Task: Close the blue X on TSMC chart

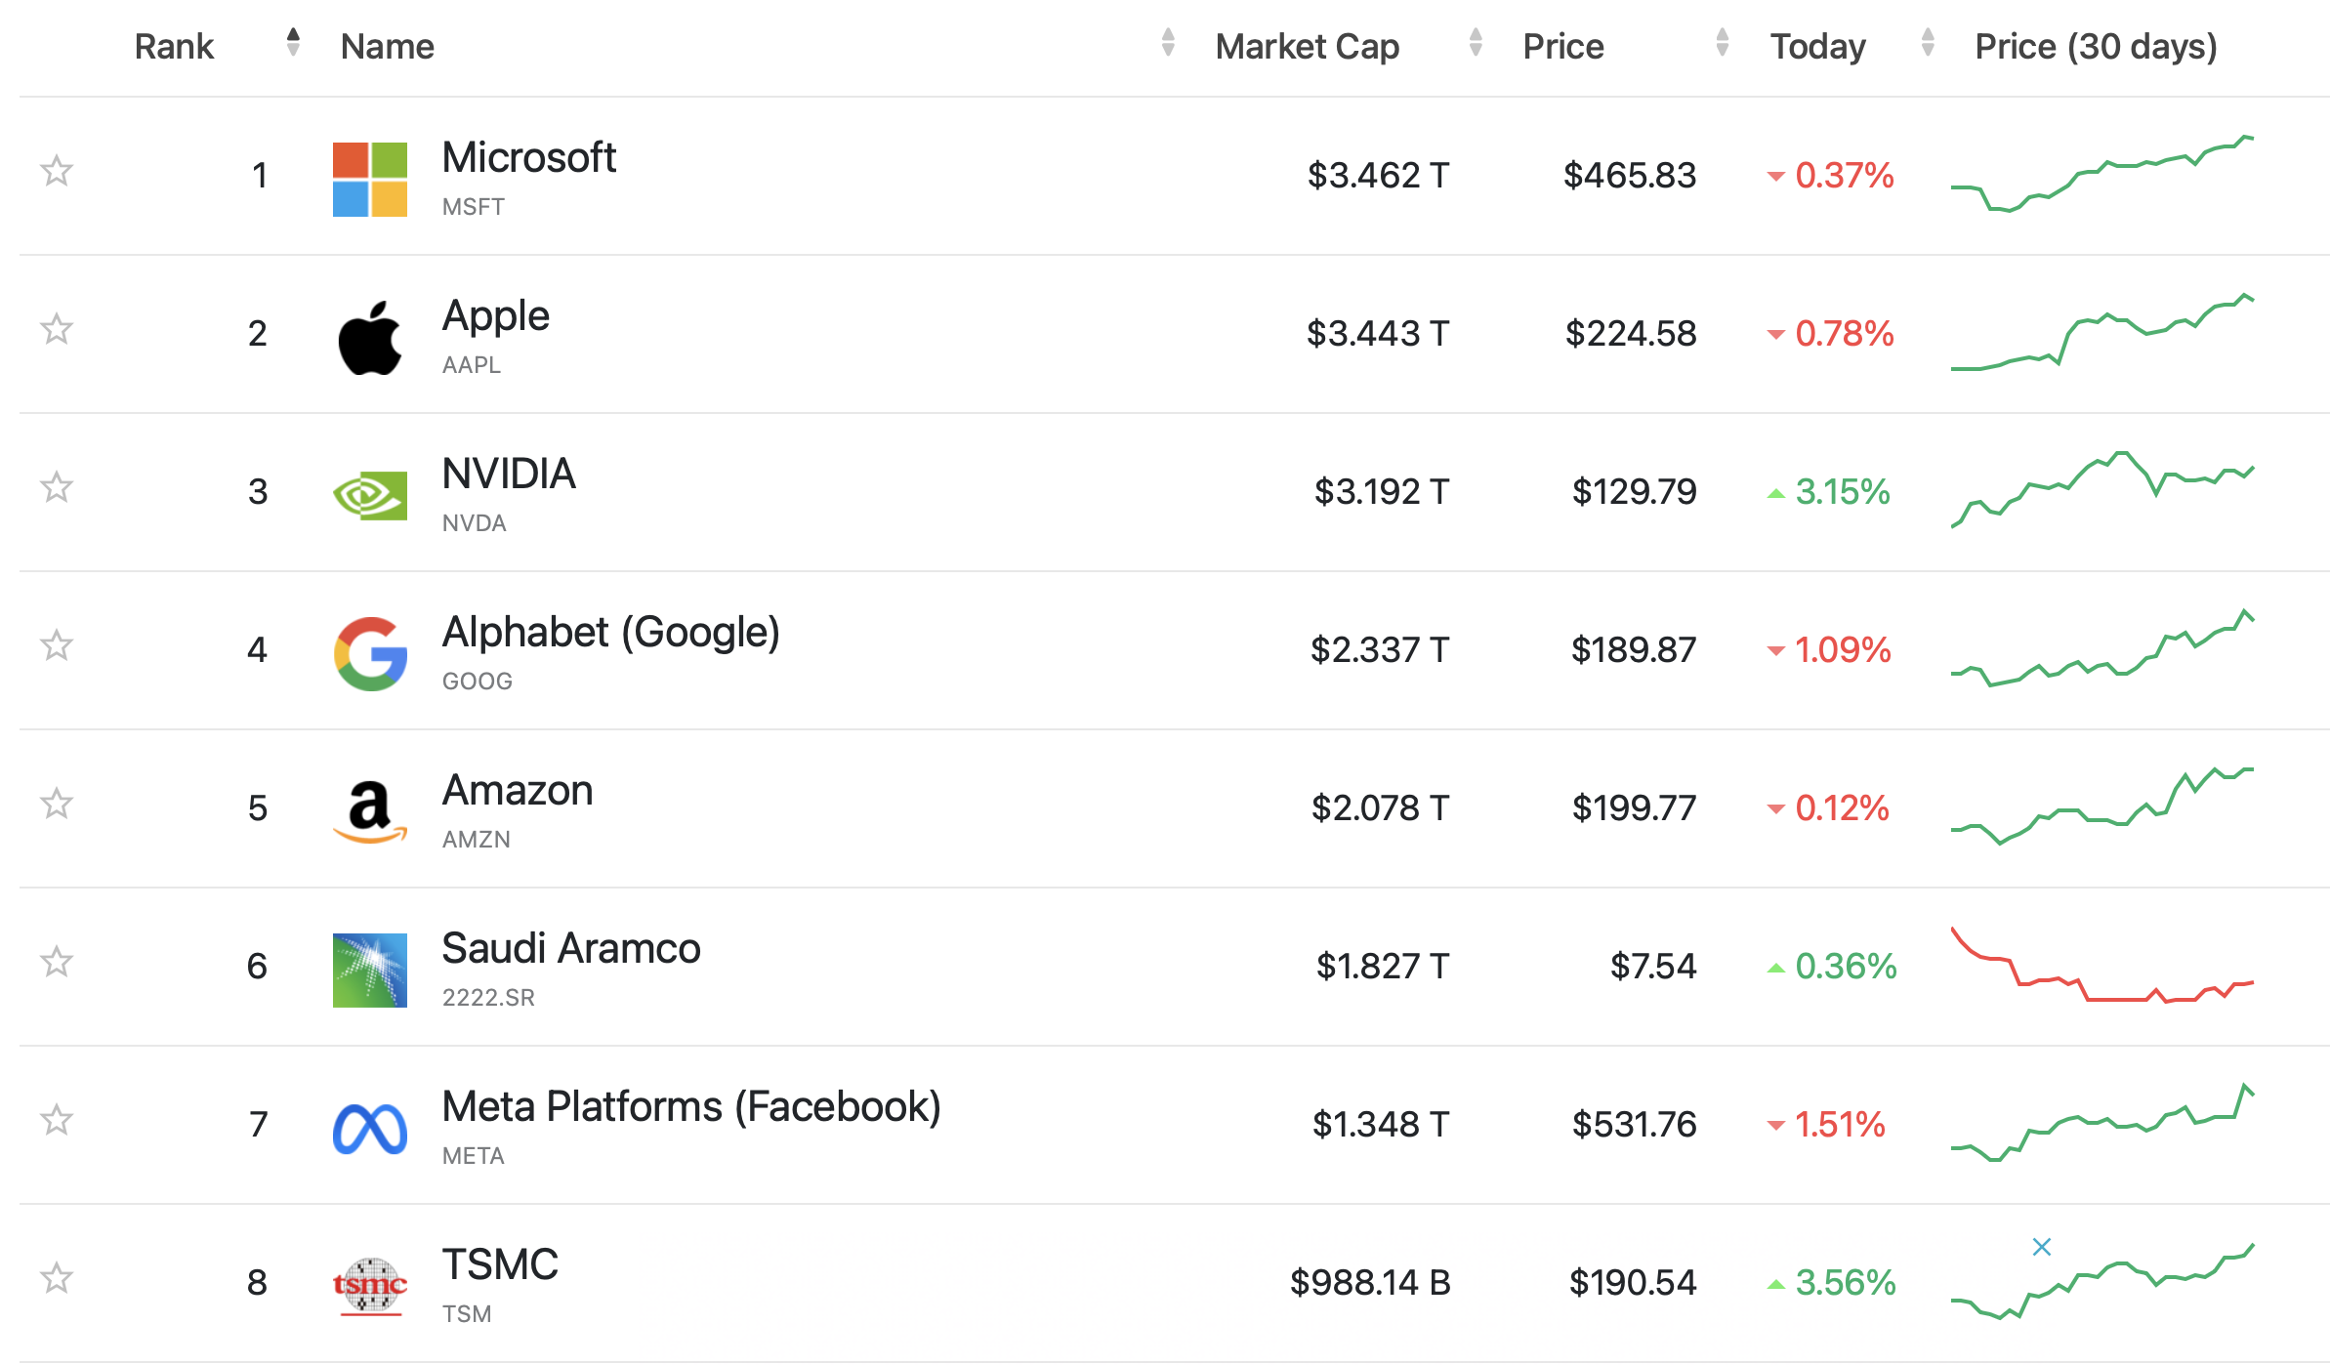Action: 2041,1247
